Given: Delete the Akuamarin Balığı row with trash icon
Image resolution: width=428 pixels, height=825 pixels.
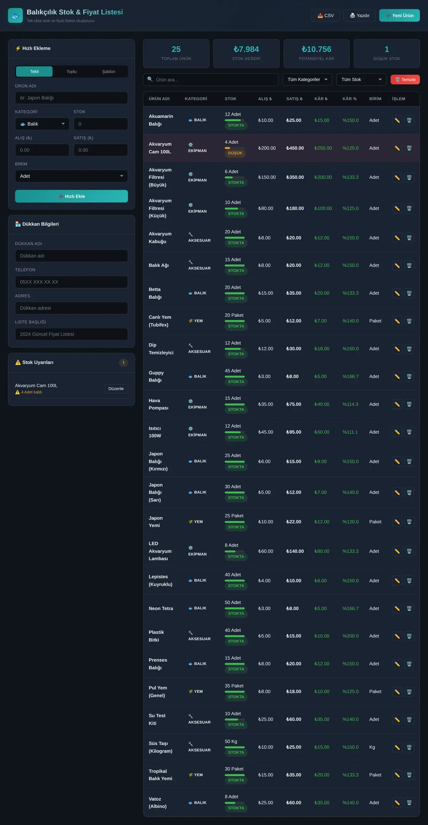Looking at the screenshot, I should (x=409, y=120).
